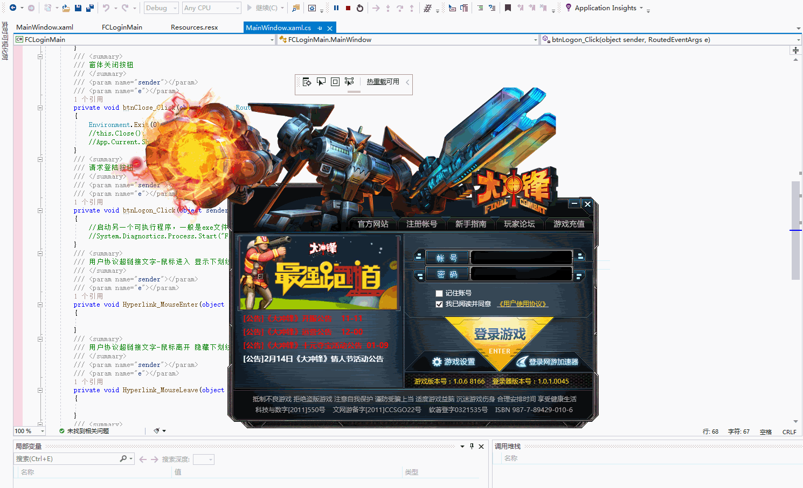Click the exception settings toolbar icon
The width and height of the screenshot is (803, 488).
pos(427,8)
